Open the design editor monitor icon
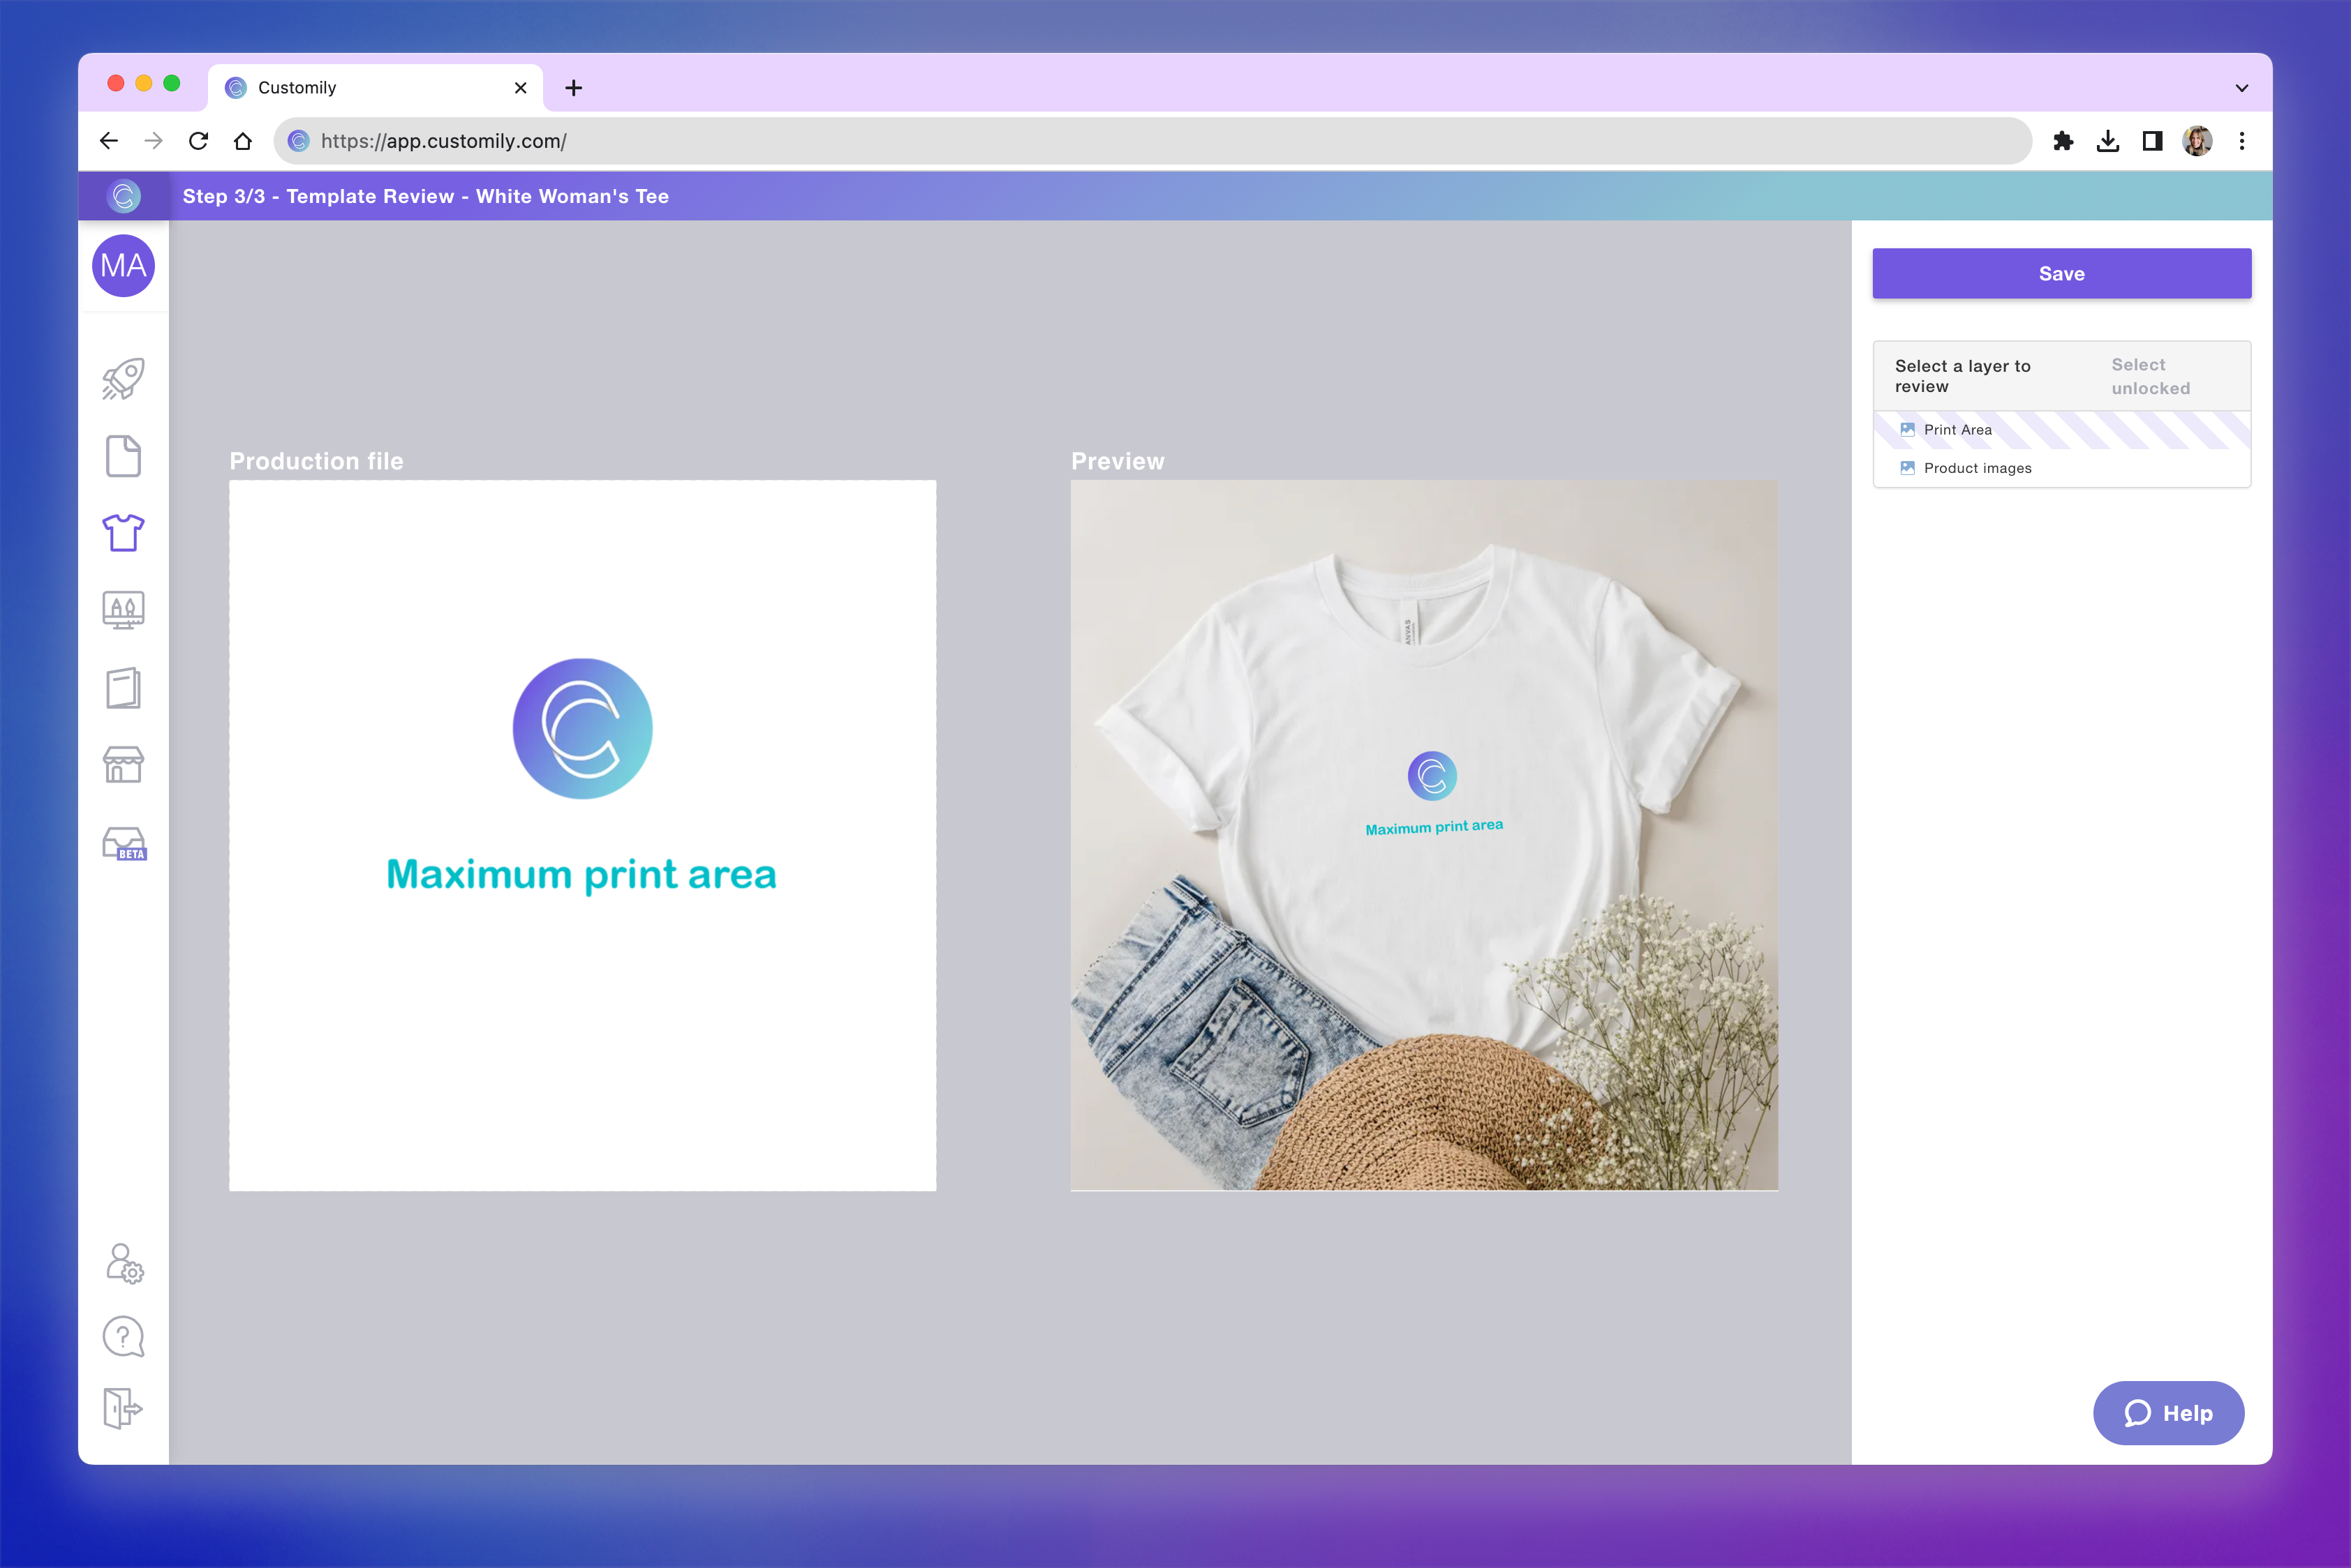The image size is (2351, 1568). pyautogui.click(x=123, y=610)
